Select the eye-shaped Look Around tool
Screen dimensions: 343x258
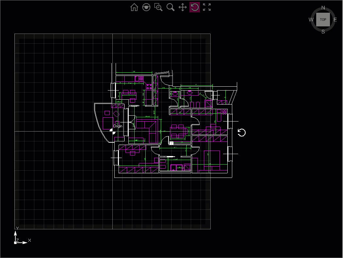[x=146, y=7]
